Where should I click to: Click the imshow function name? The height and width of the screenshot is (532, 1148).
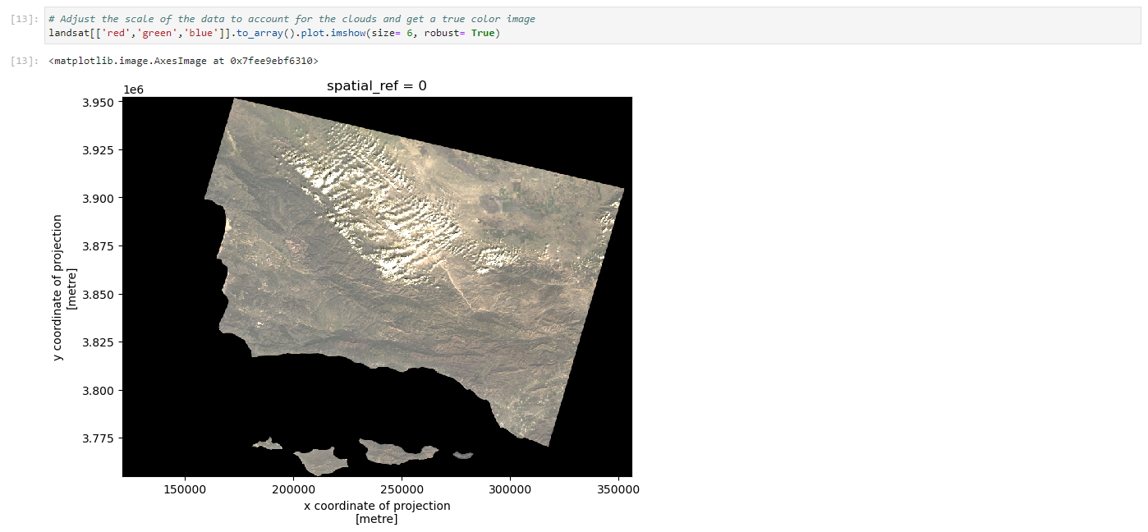350,33
